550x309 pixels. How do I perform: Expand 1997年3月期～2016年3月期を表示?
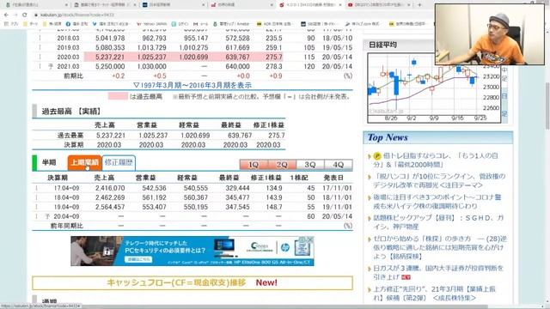click(x=192, y=85)
